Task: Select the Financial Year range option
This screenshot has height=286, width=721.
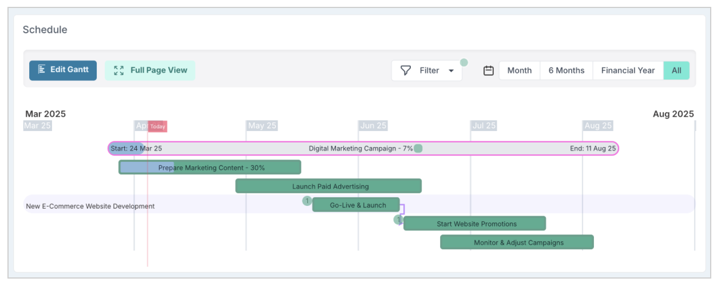Action: coord(628,70)
